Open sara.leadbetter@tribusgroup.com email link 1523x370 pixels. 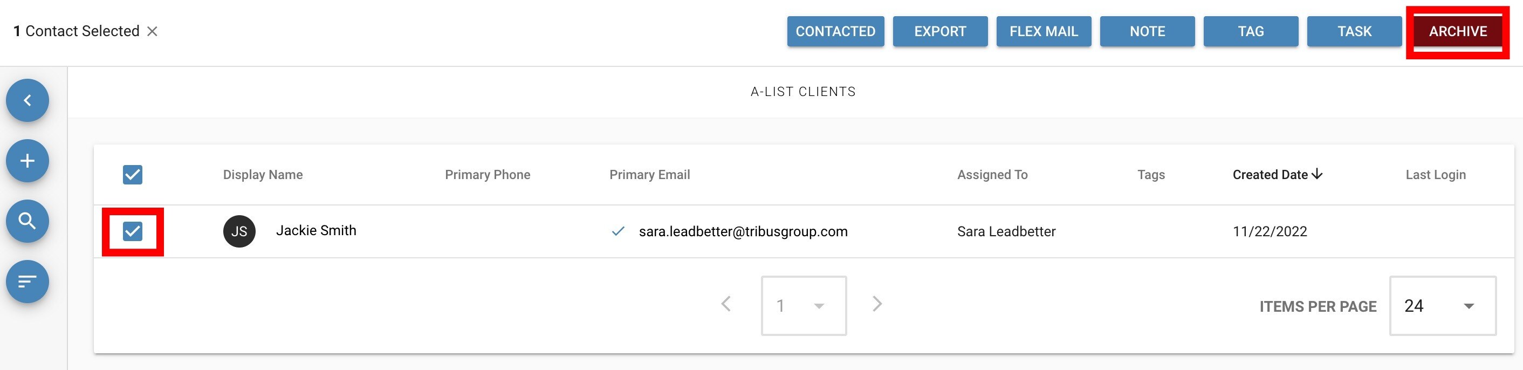(743, 231)
